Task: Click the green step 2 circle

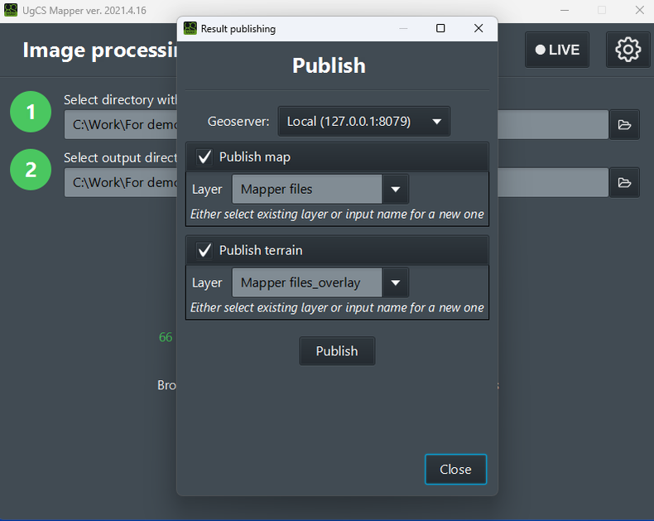Action: (31, 169)
